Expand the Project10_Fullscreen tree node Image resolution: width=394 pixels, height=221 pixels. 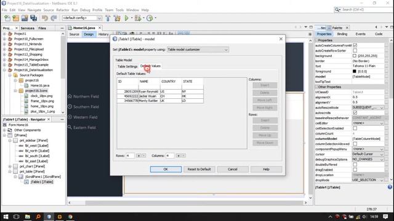[x=4, y=39]
